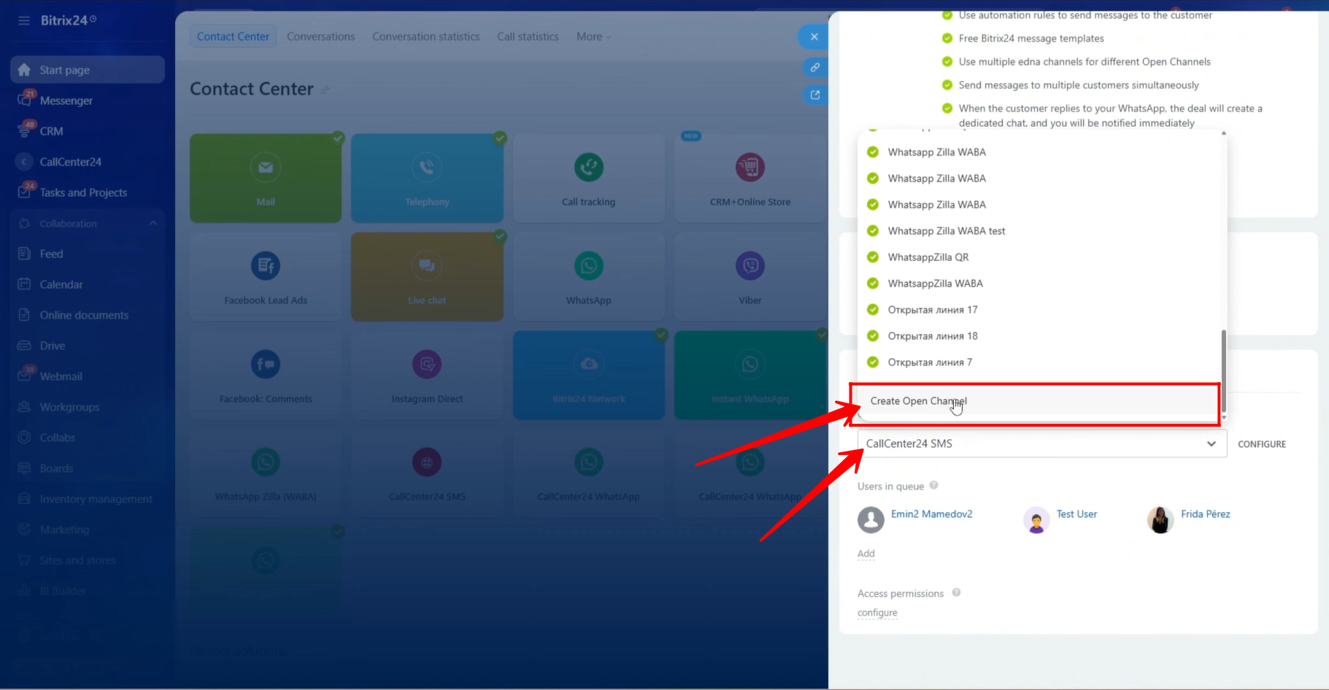1329x690 pixels.
Task: Choose Create Open Channel option
Action: tap(918, 401)
